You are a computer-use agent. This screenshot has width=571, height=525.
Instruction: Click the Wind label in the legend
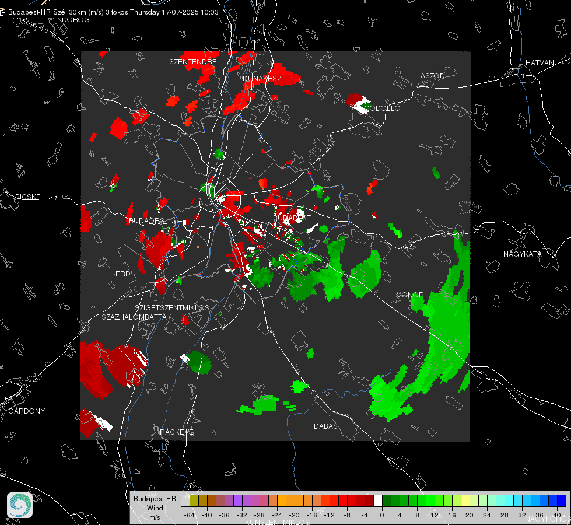[155, 508]
